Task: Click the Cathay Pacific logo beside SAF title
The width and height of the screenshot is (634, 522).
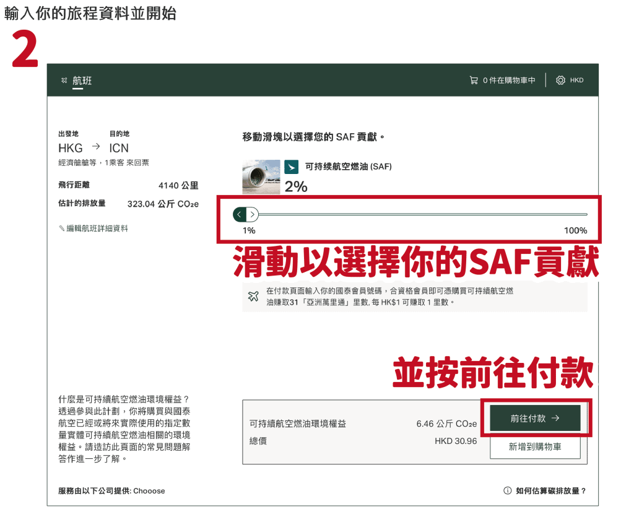Action: point(291,167)
